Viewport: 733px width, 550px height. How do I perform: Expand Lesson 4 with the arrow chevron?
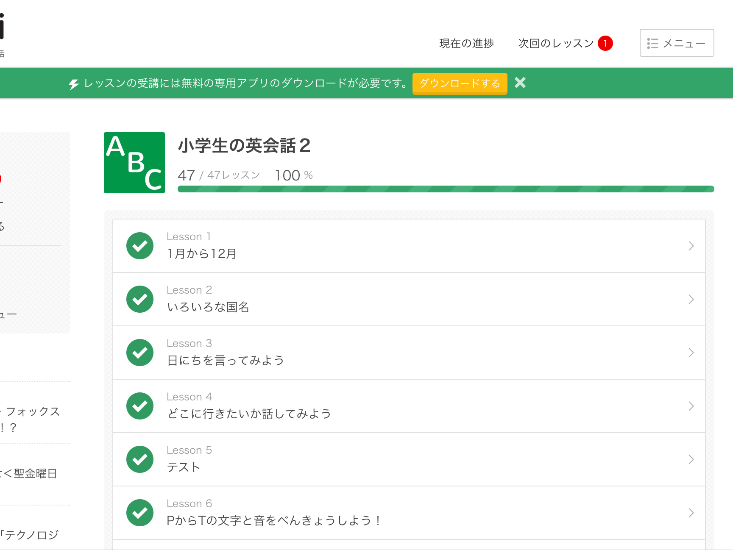[691, 406]
